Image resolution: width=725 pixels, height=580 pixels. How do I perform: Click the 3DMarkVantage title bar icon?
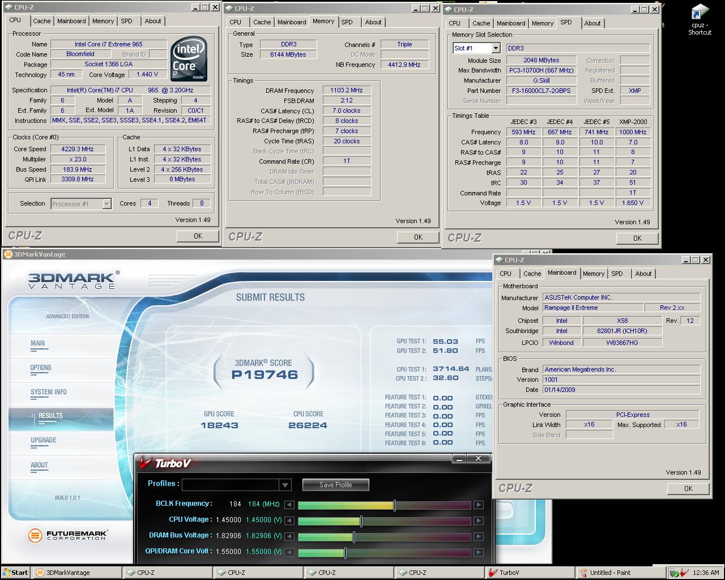8,254
